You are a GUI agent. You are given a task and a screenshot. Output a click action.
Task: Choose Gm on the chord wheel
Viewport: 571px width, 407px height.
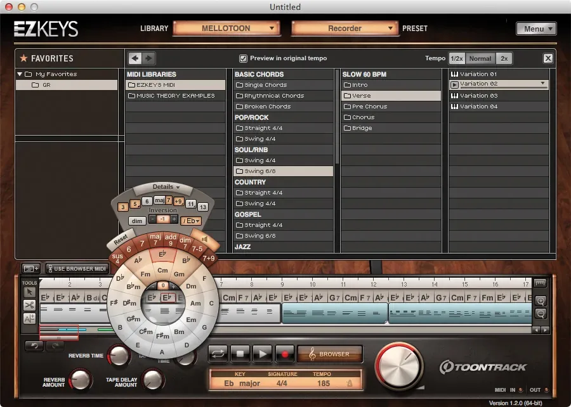179,274
